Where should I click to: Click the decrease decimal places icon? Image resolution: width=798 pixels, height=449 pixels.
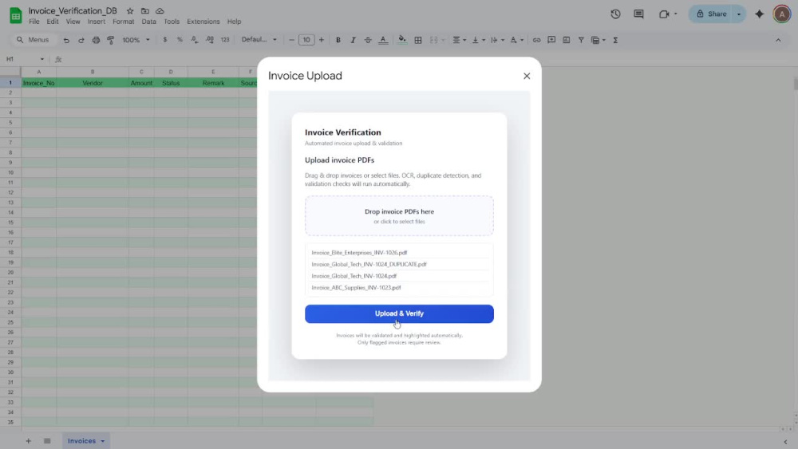(x=195, y=40)
